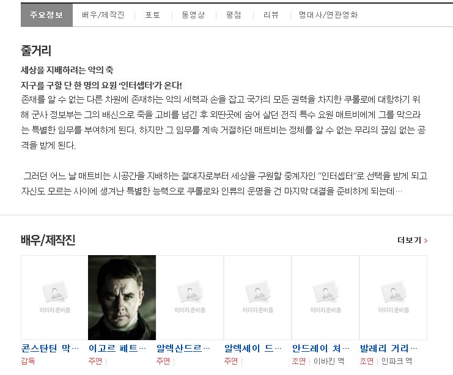Open actor name link 이고르 페트

click(117, 348)
